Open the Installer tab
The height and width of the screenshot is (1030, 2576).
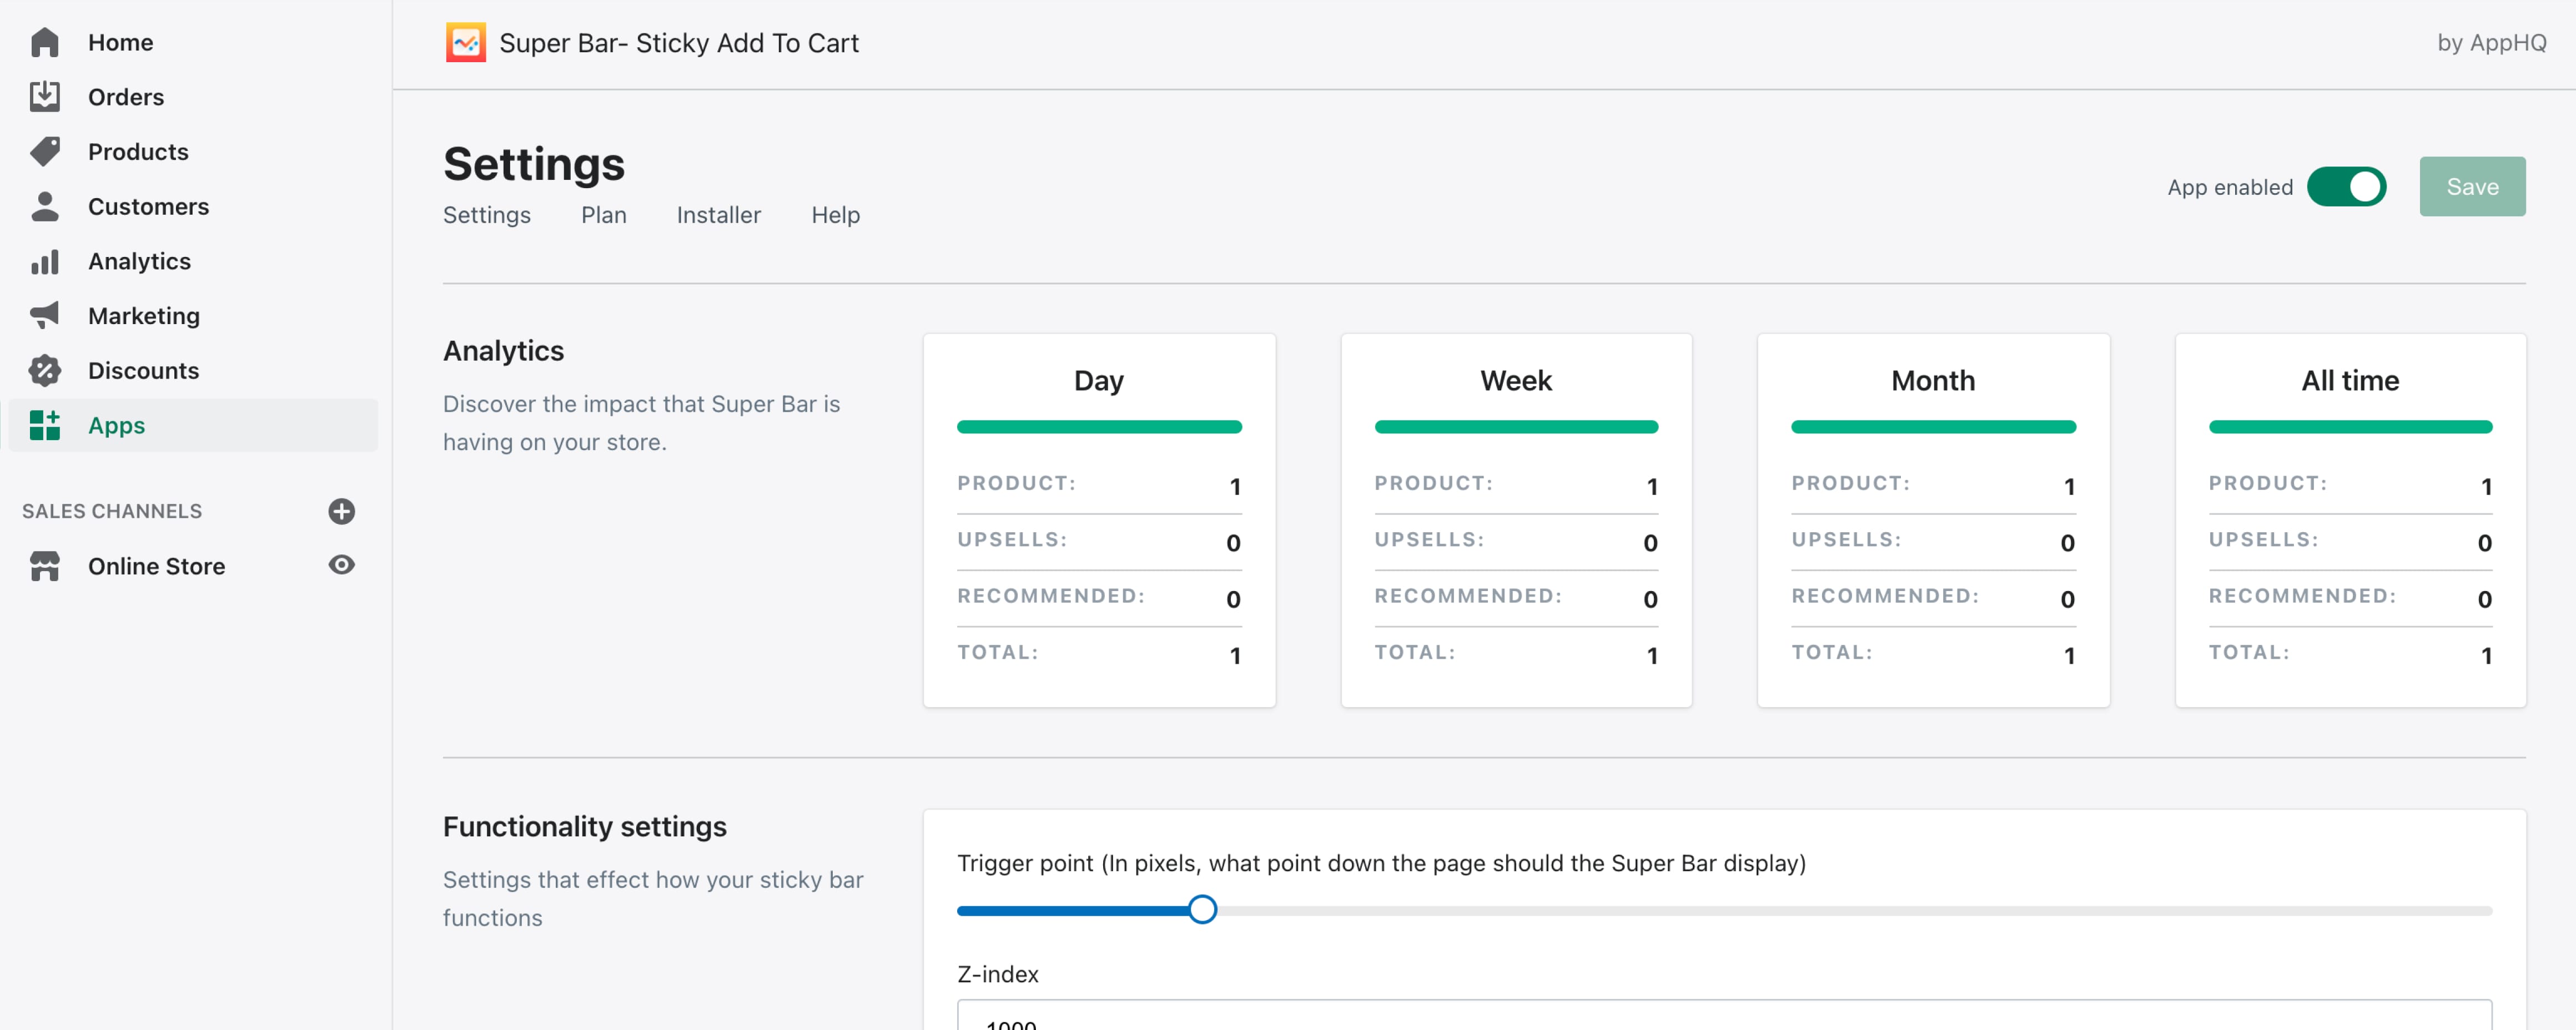pyautogui.click(x=718, y=215)
